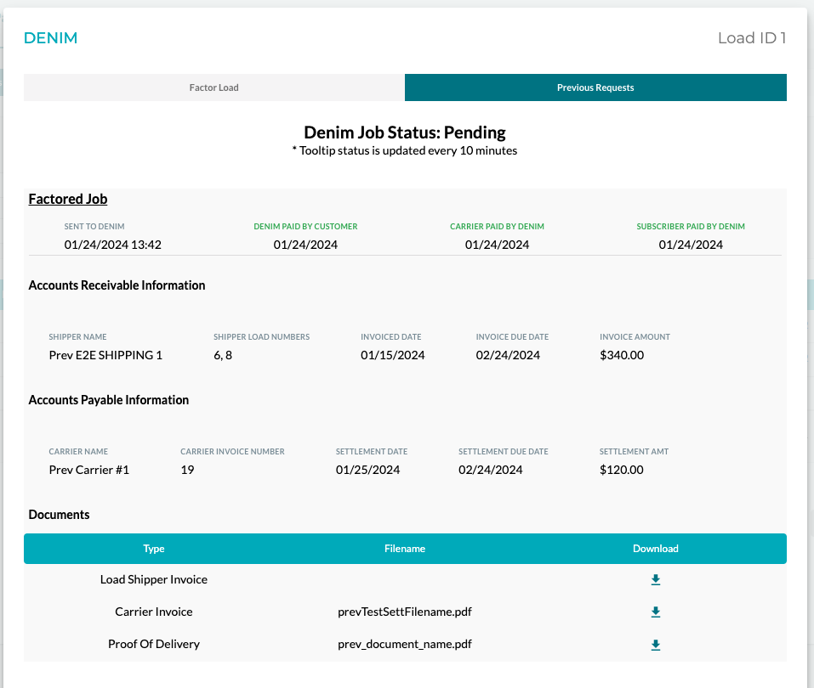This screenshot has height=688, width=814.
Task: Click the DENIM logo text
Action: 50,38
